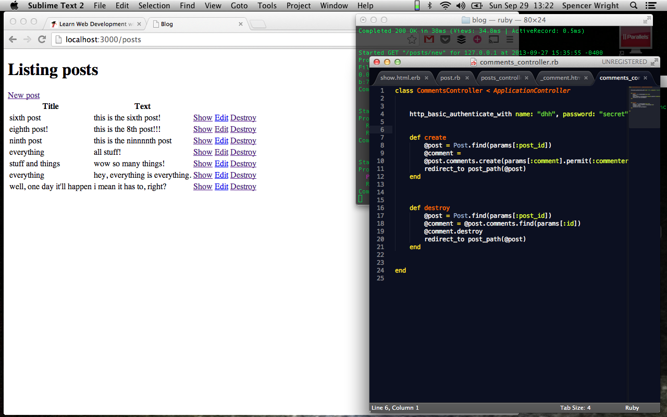Screen dimensions: 667x417
Task: Enter fullscreen in Sublime Text window
Action: click(x=654, y=62)
